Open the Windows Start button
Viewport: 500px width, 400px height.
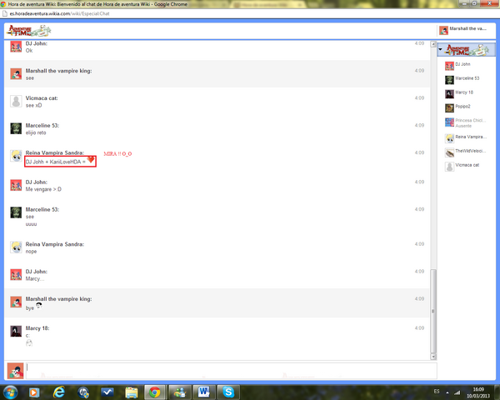(10, 392)
